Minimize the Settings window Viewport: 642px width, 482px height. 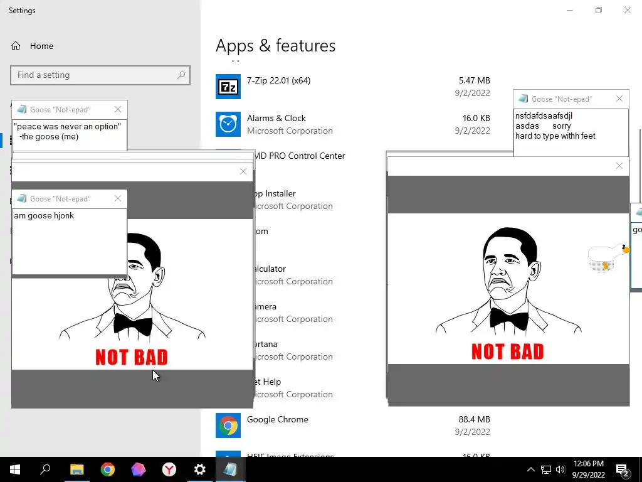pyautogui.click(x=570, y=10)
